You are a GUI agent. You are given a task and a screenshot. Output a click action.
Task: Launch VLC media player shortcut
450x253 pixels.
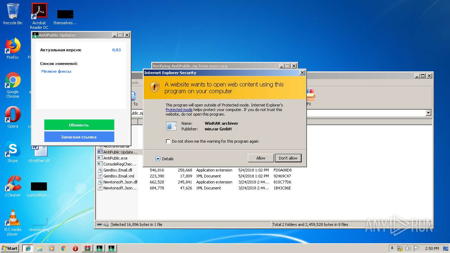point(13,222)
